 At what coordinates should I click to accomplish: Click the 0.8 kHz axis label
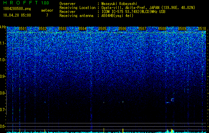point(3,93)
